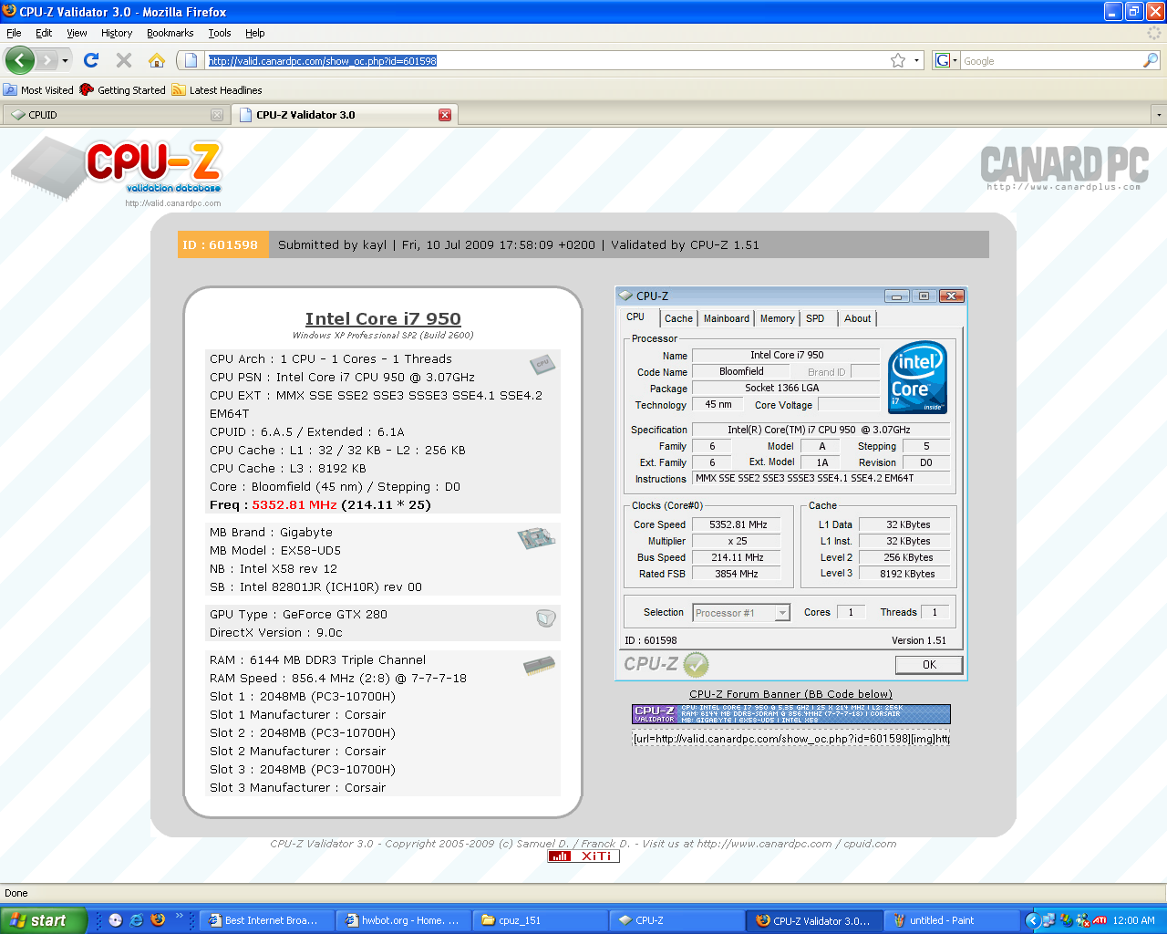Select the BB code text field
Image resolution: width=1167 pixels, height=934 pixels.
791,739
